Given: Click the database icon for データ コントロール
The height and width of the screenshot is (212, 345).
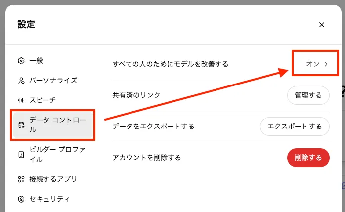Looking at the screenshot, I should pyautogui.click(x=21, y=125).
